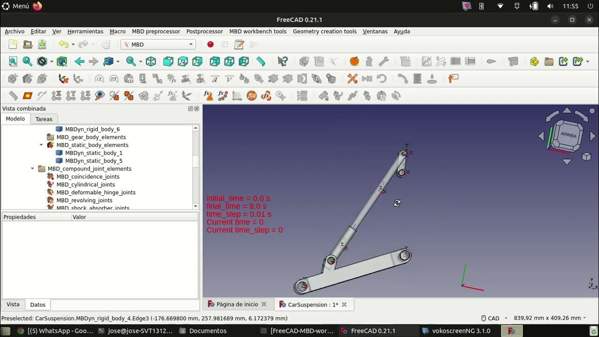
Task: Click the spring element icon
Action: (x=417, y=79)
